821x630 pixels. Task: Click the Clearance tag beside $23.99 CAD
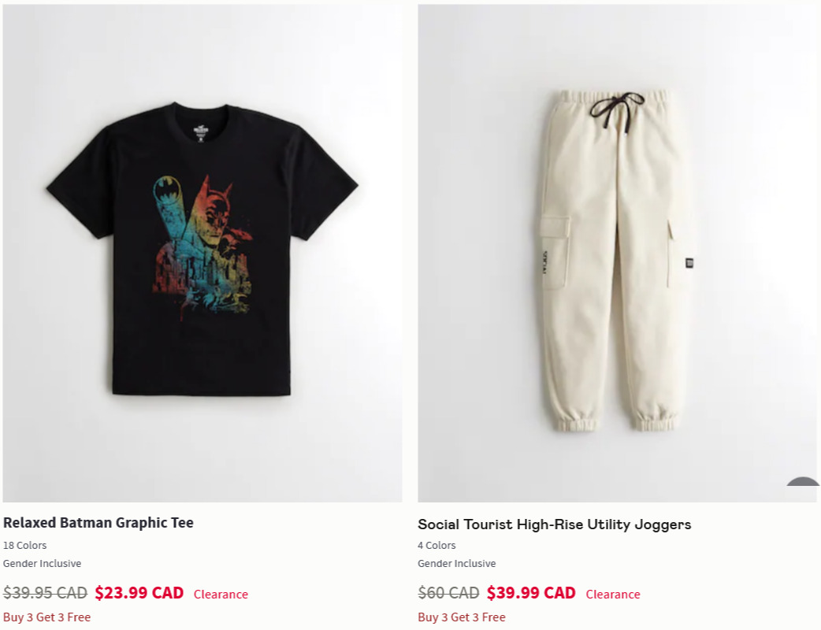[221, 595]
